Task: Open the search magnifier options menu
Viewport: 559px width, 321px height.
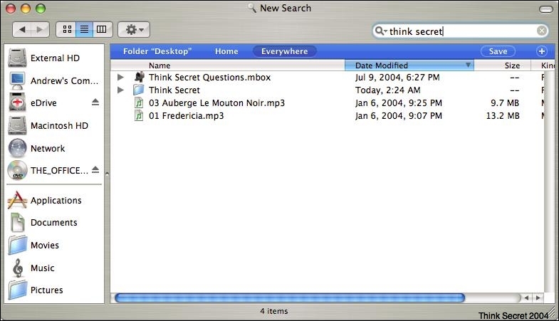Action: coord(381,31)
